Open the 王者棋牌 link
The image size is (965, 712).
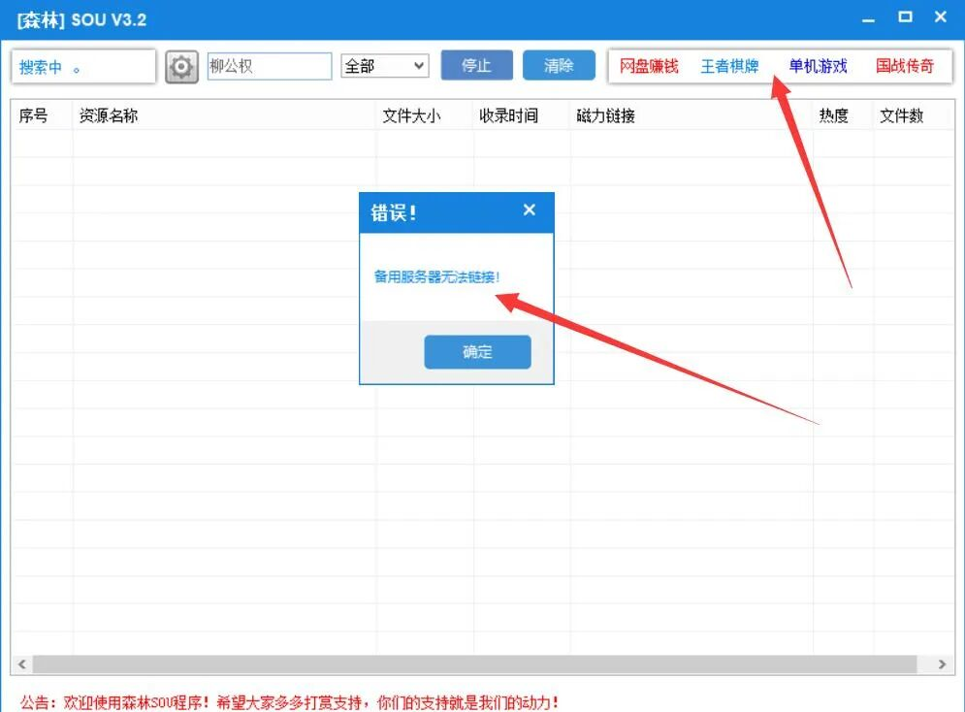(x=731, y=65)
